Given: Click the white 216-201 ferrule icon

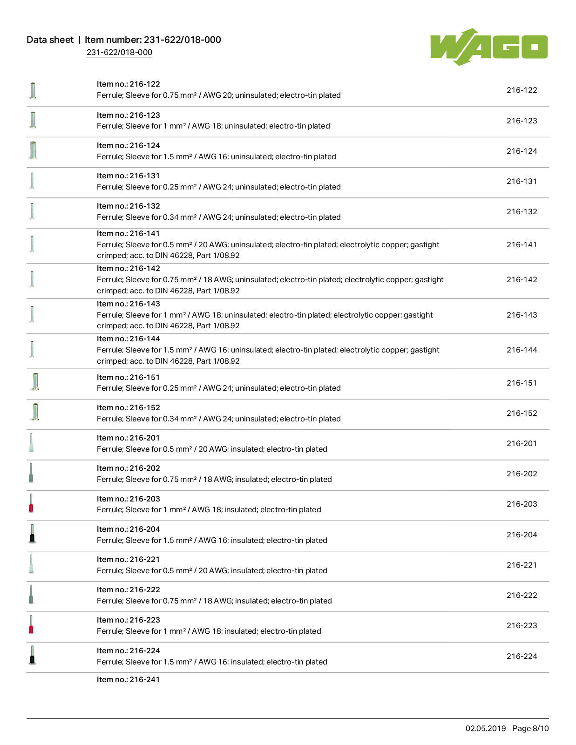Looking at the screenshot, I should pos(31,443).
